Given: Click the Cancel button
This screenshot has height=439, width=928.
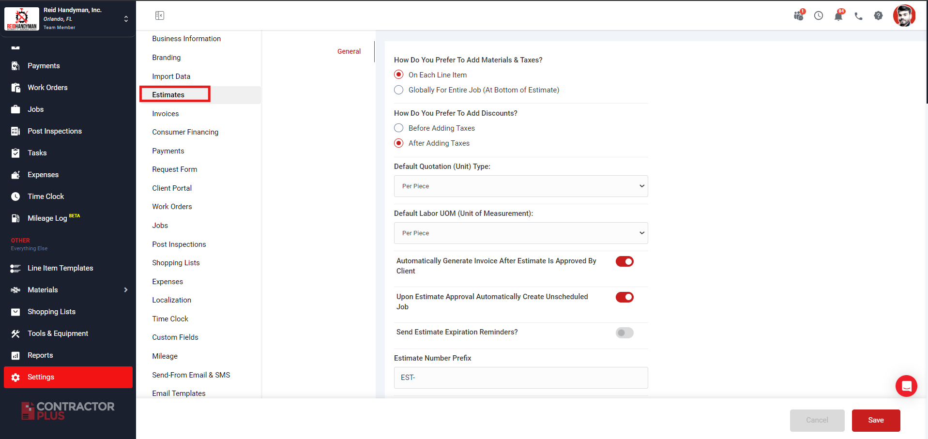Looking at the screenshot, I should pyautogui.click(x=817, y=420).
